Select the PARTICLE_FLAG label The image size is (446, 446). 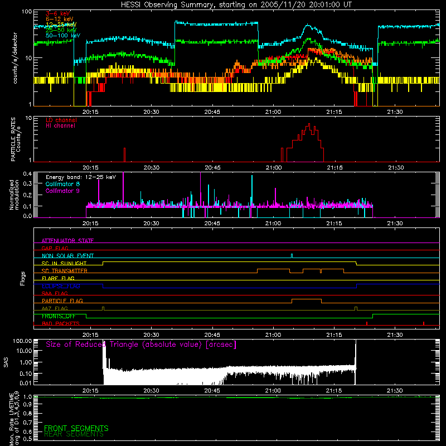pyautogui.click(x=62, y=300)
